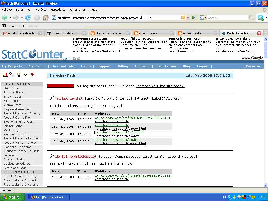Open Popular Pages in the sidebar
The width and height of the screenshot is (268, 201).
[15, 92]
